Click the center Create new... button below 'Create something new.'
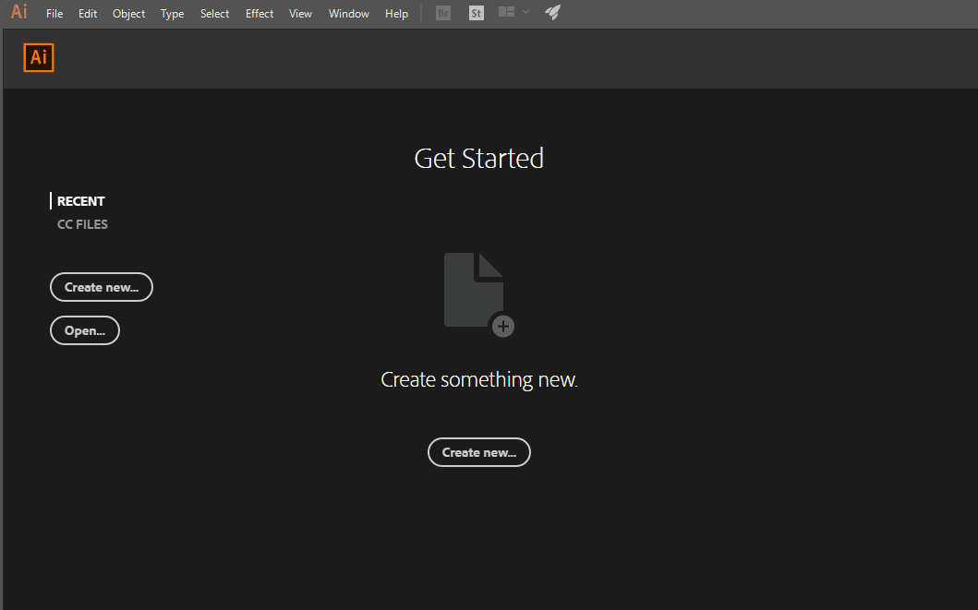Viewport: 978px width, 610px height. 479,452
